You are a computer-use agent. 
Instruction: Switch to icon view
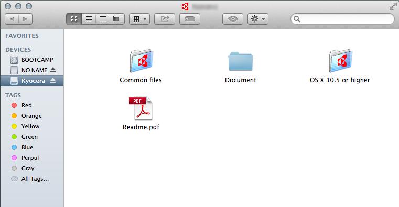point(74,19)
